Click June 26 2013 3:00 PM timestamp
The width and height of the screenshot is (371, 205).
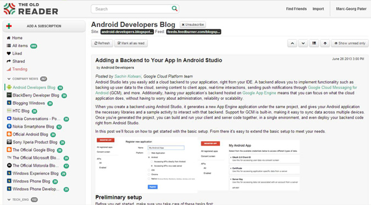tap(348, 59)
